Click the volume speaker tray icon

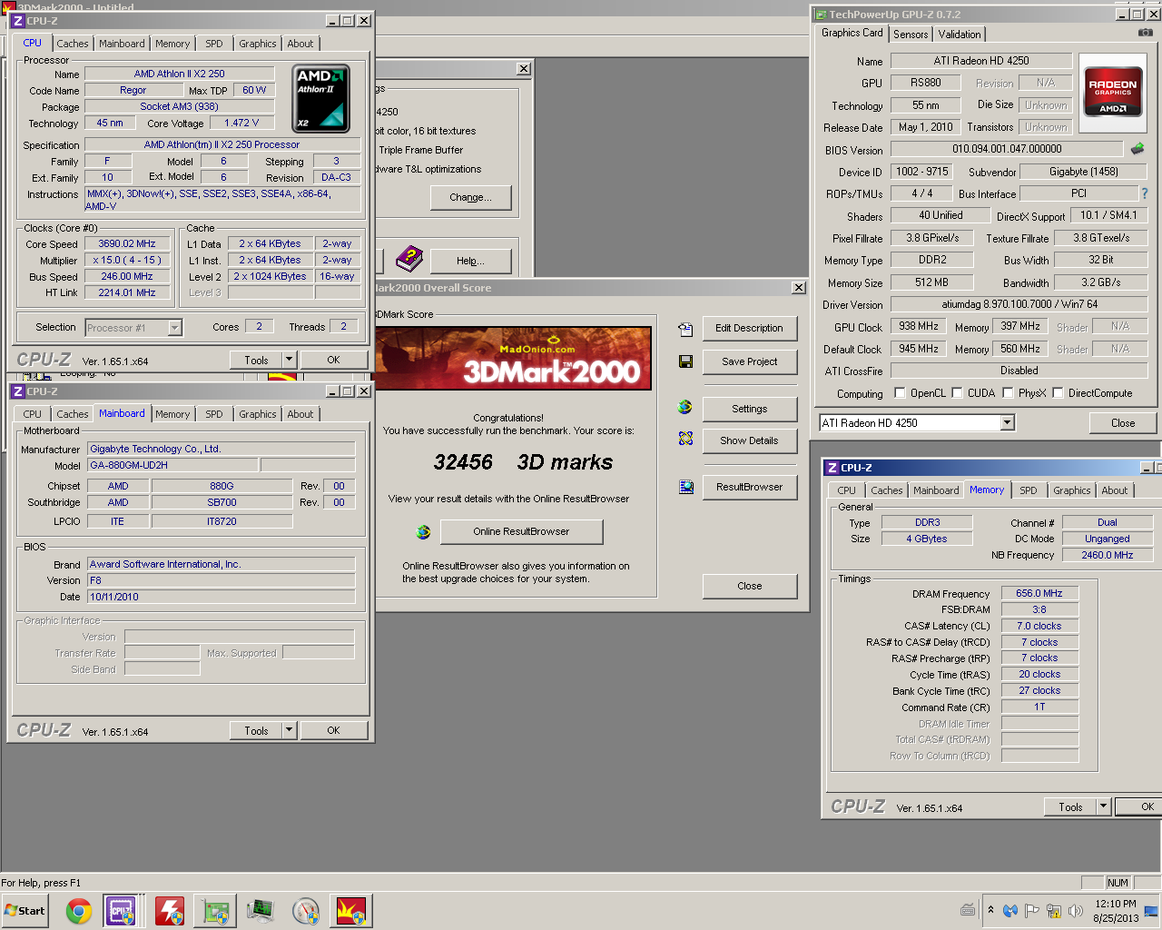coord(1076,910)
